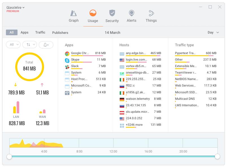Select the All tab

tap(12, 32)
